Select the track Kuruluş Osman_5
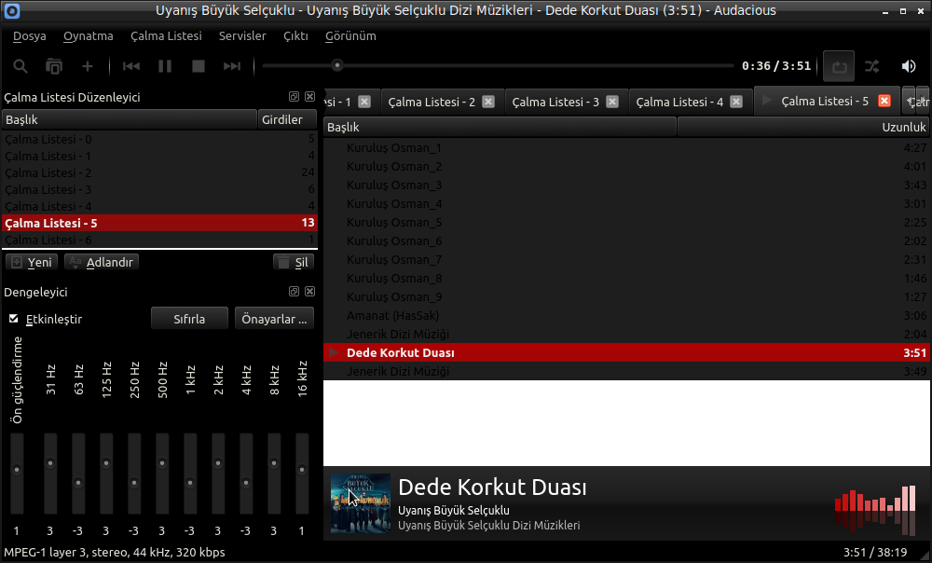The image size is (932, 563). [626, 223]
